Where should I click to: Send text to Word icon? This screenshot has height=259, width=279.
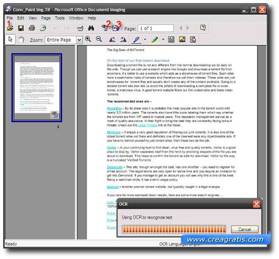point(116,28)
